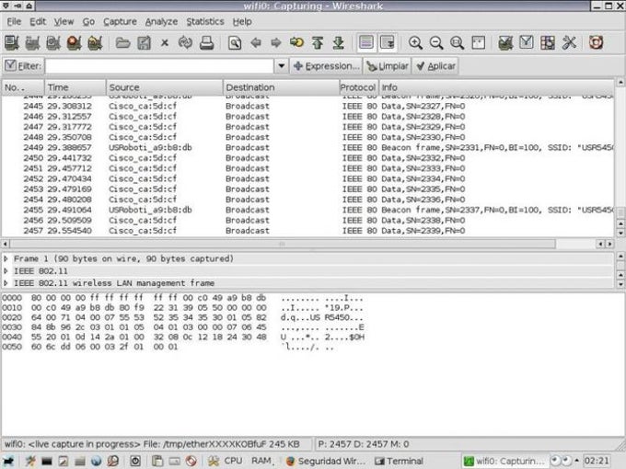The height and width of the screenshot is (469, 626).
Task: Reset zoom to normal size
Action: (x=458, y=42)
